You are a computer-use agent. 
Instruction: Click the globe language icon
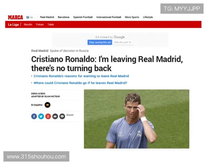[28, 18]
